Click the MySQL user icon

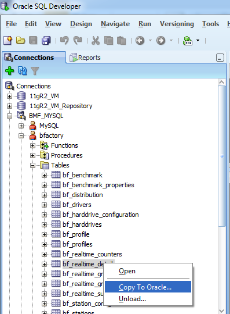coord(33,126)
